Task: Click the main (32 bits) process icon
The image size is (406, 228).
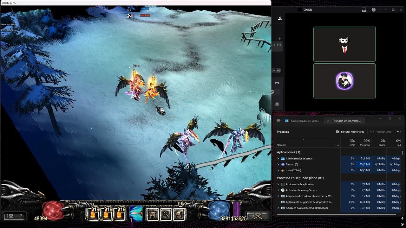Action: (283, 170)
